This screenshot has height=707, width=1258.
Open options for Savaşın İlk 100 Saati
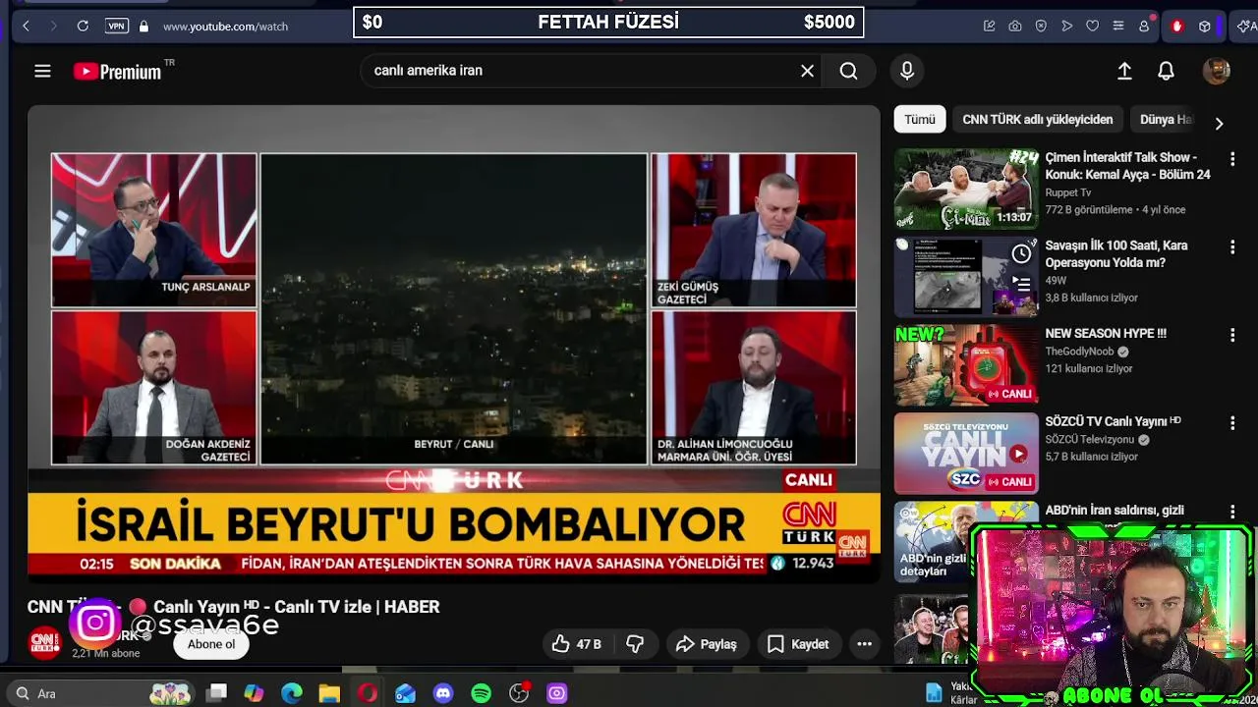tap(1232, 247)
